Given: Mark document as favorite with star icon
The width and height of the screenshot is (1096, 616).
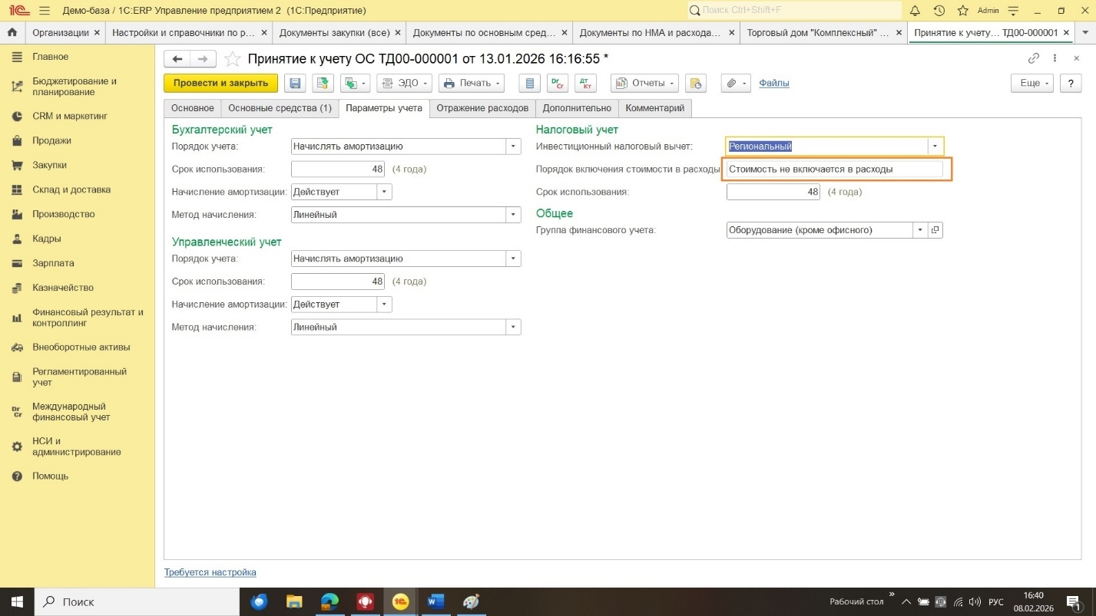Looking at the screenshot, I should pos(232,59).
